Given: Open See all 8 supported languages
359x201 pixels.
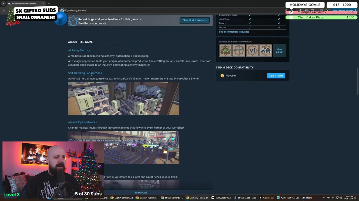Looking at the screenshot, I should click(234, 32).
